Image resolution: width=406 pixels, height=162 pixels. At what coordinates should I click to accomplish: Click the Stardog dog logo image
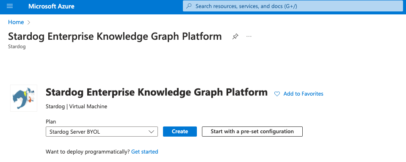24,98
